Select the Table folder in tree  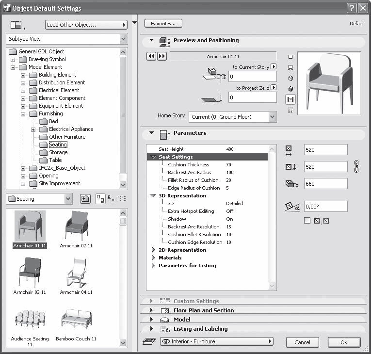coord(55,160)
